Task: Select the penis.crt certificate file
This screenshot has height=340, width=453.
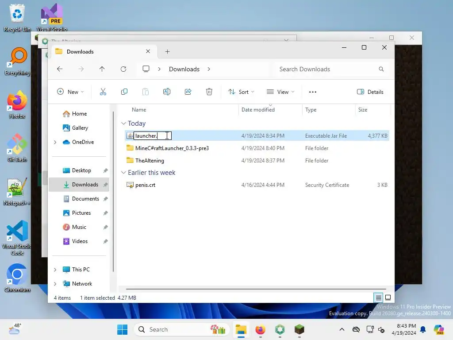Action: pyautogui.click(x=257, y=185)
